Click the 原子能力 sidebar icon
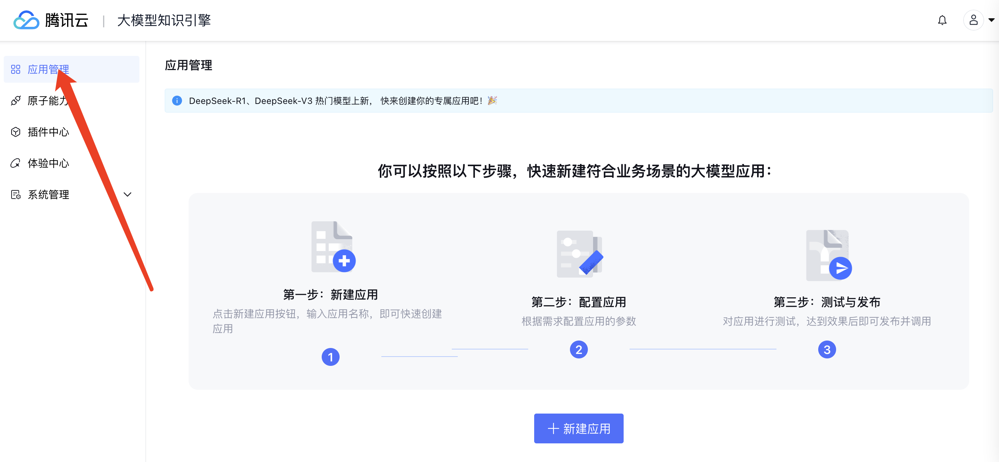This screenshot has width=999, height=462. coord(16,101)
